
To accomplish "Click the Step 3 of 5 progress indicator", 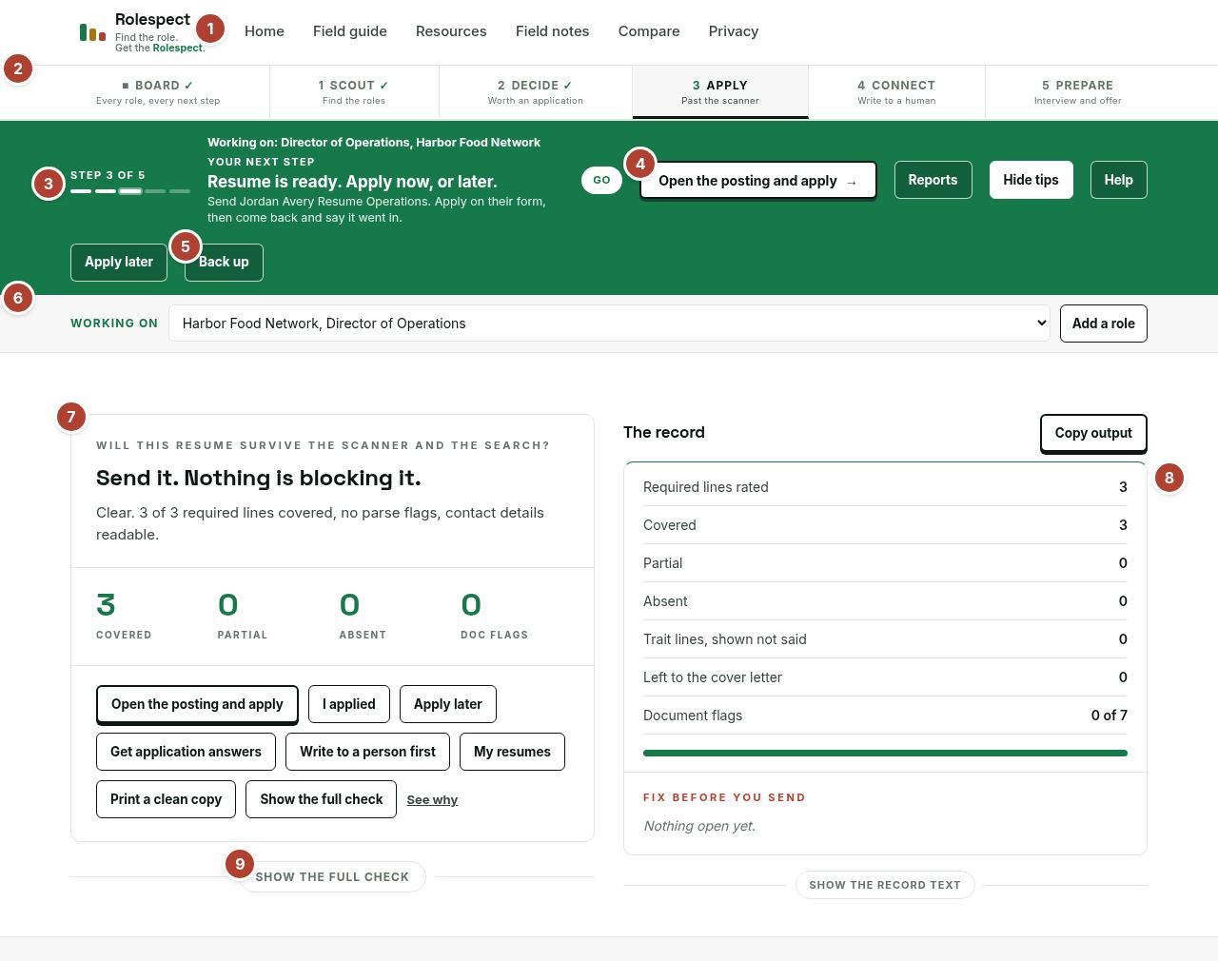I will pos(130,182).
